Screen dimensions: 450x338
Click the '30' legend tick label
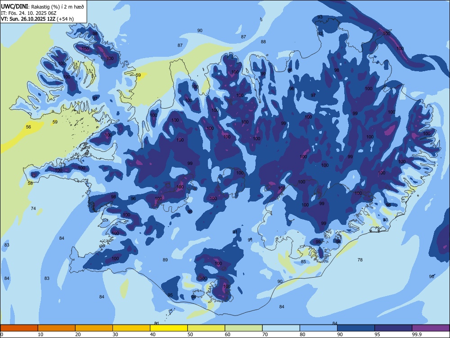tap(115, 334)
